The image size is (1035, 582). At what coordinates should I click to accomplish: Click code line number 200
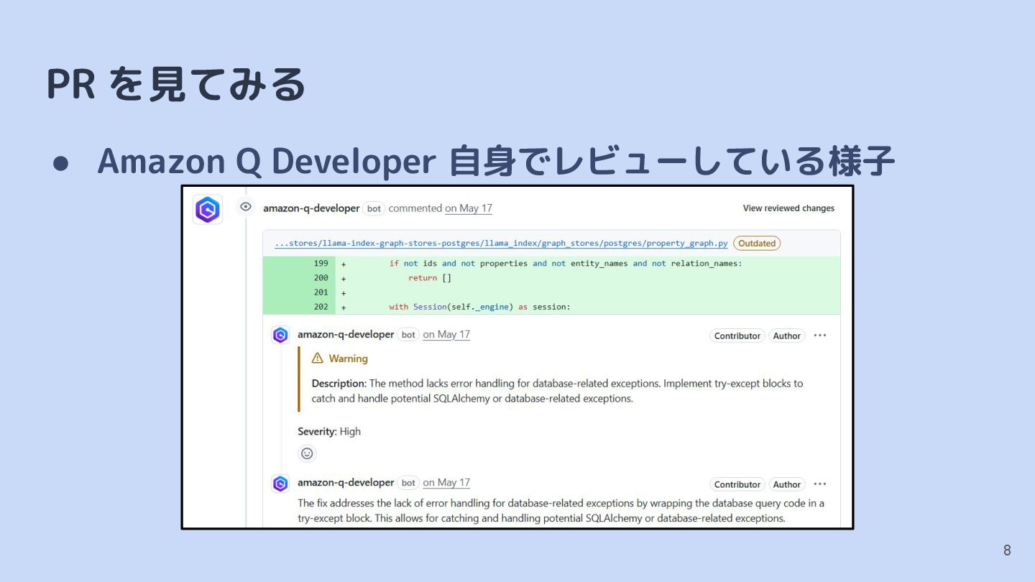pos(321,278)
